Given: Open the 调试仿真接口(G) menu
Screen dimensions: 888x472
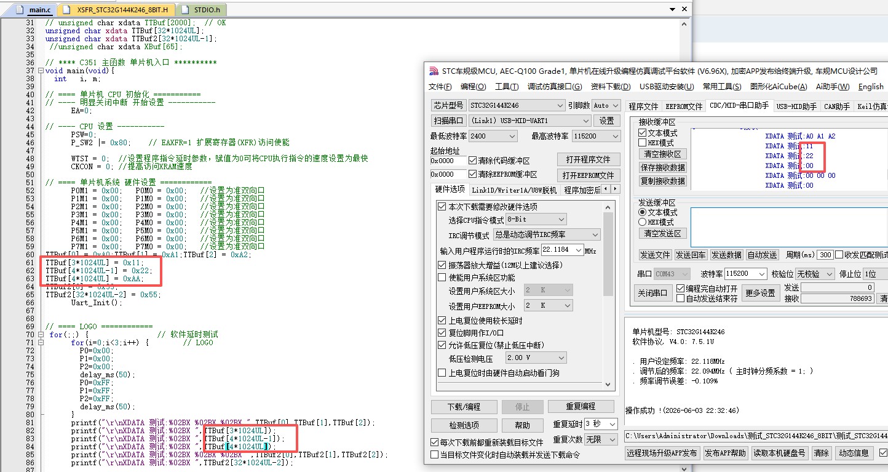Looking at the screenshot, I should [x=555, y=87].
